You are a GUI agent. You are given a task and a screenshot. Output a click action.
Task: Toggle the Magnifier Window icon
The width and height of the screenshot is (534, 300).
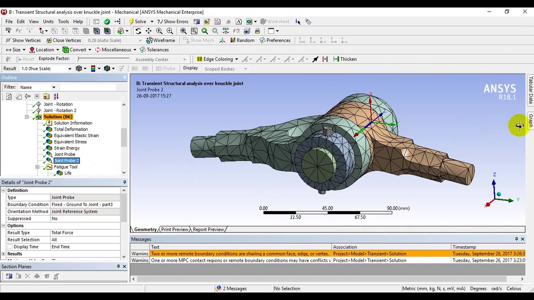(194, 31)
